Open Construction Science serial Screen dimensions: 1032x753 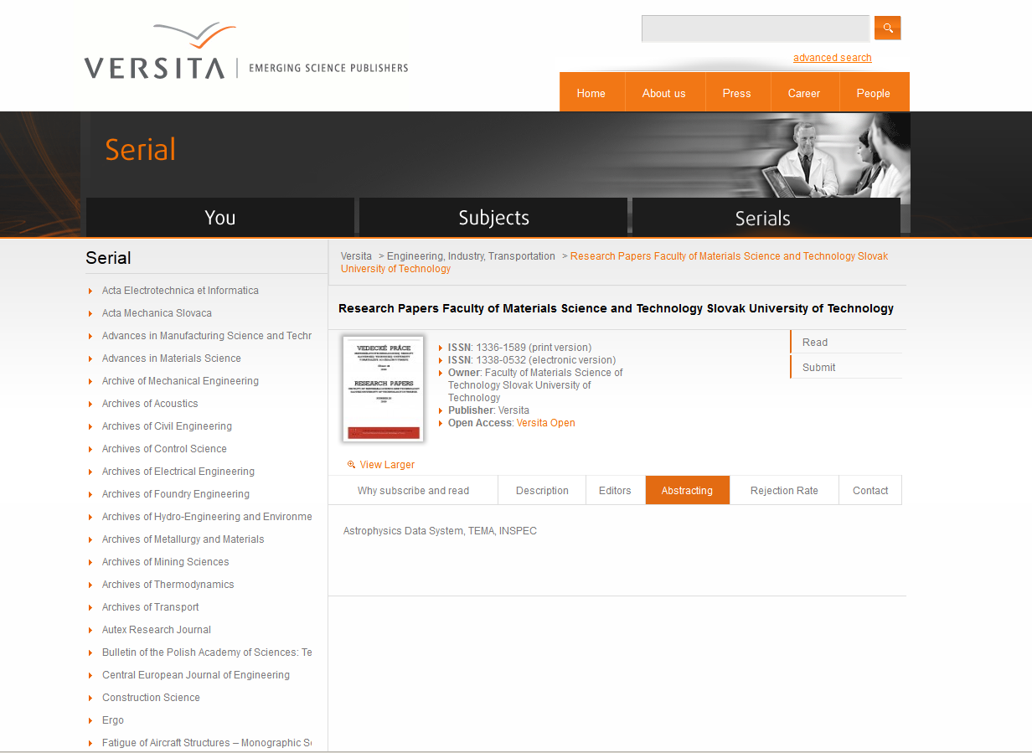pyautogui.click(x=151, y=698)
